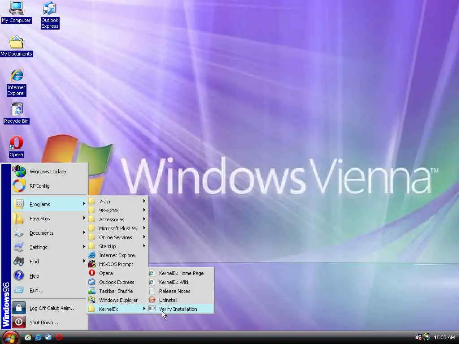
Task: Launch Outlook Express from quick launch
Action: (48, 337)
